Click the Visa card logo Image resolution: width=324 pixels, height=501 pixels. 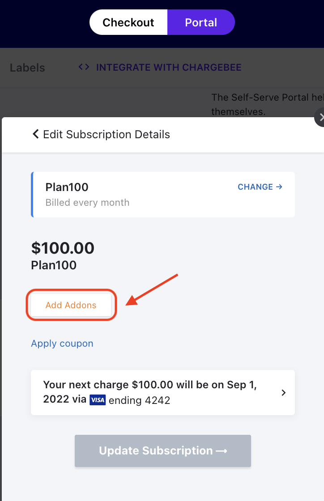click(98, 400)
